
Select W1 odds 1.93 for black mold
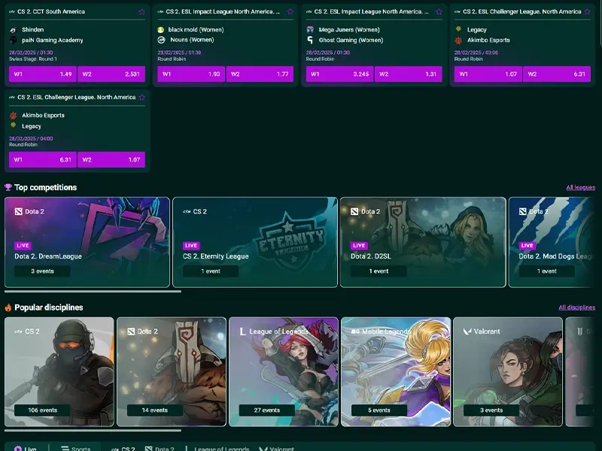click(191, 74)
